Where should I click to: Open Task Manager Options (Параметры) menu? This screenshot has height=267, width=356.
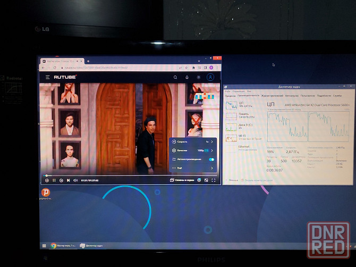tap(239, 91)
